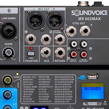Select the DELAY & PITCH effect entry
This screenshot has width=109, height=109.
[x=62, y=102]
